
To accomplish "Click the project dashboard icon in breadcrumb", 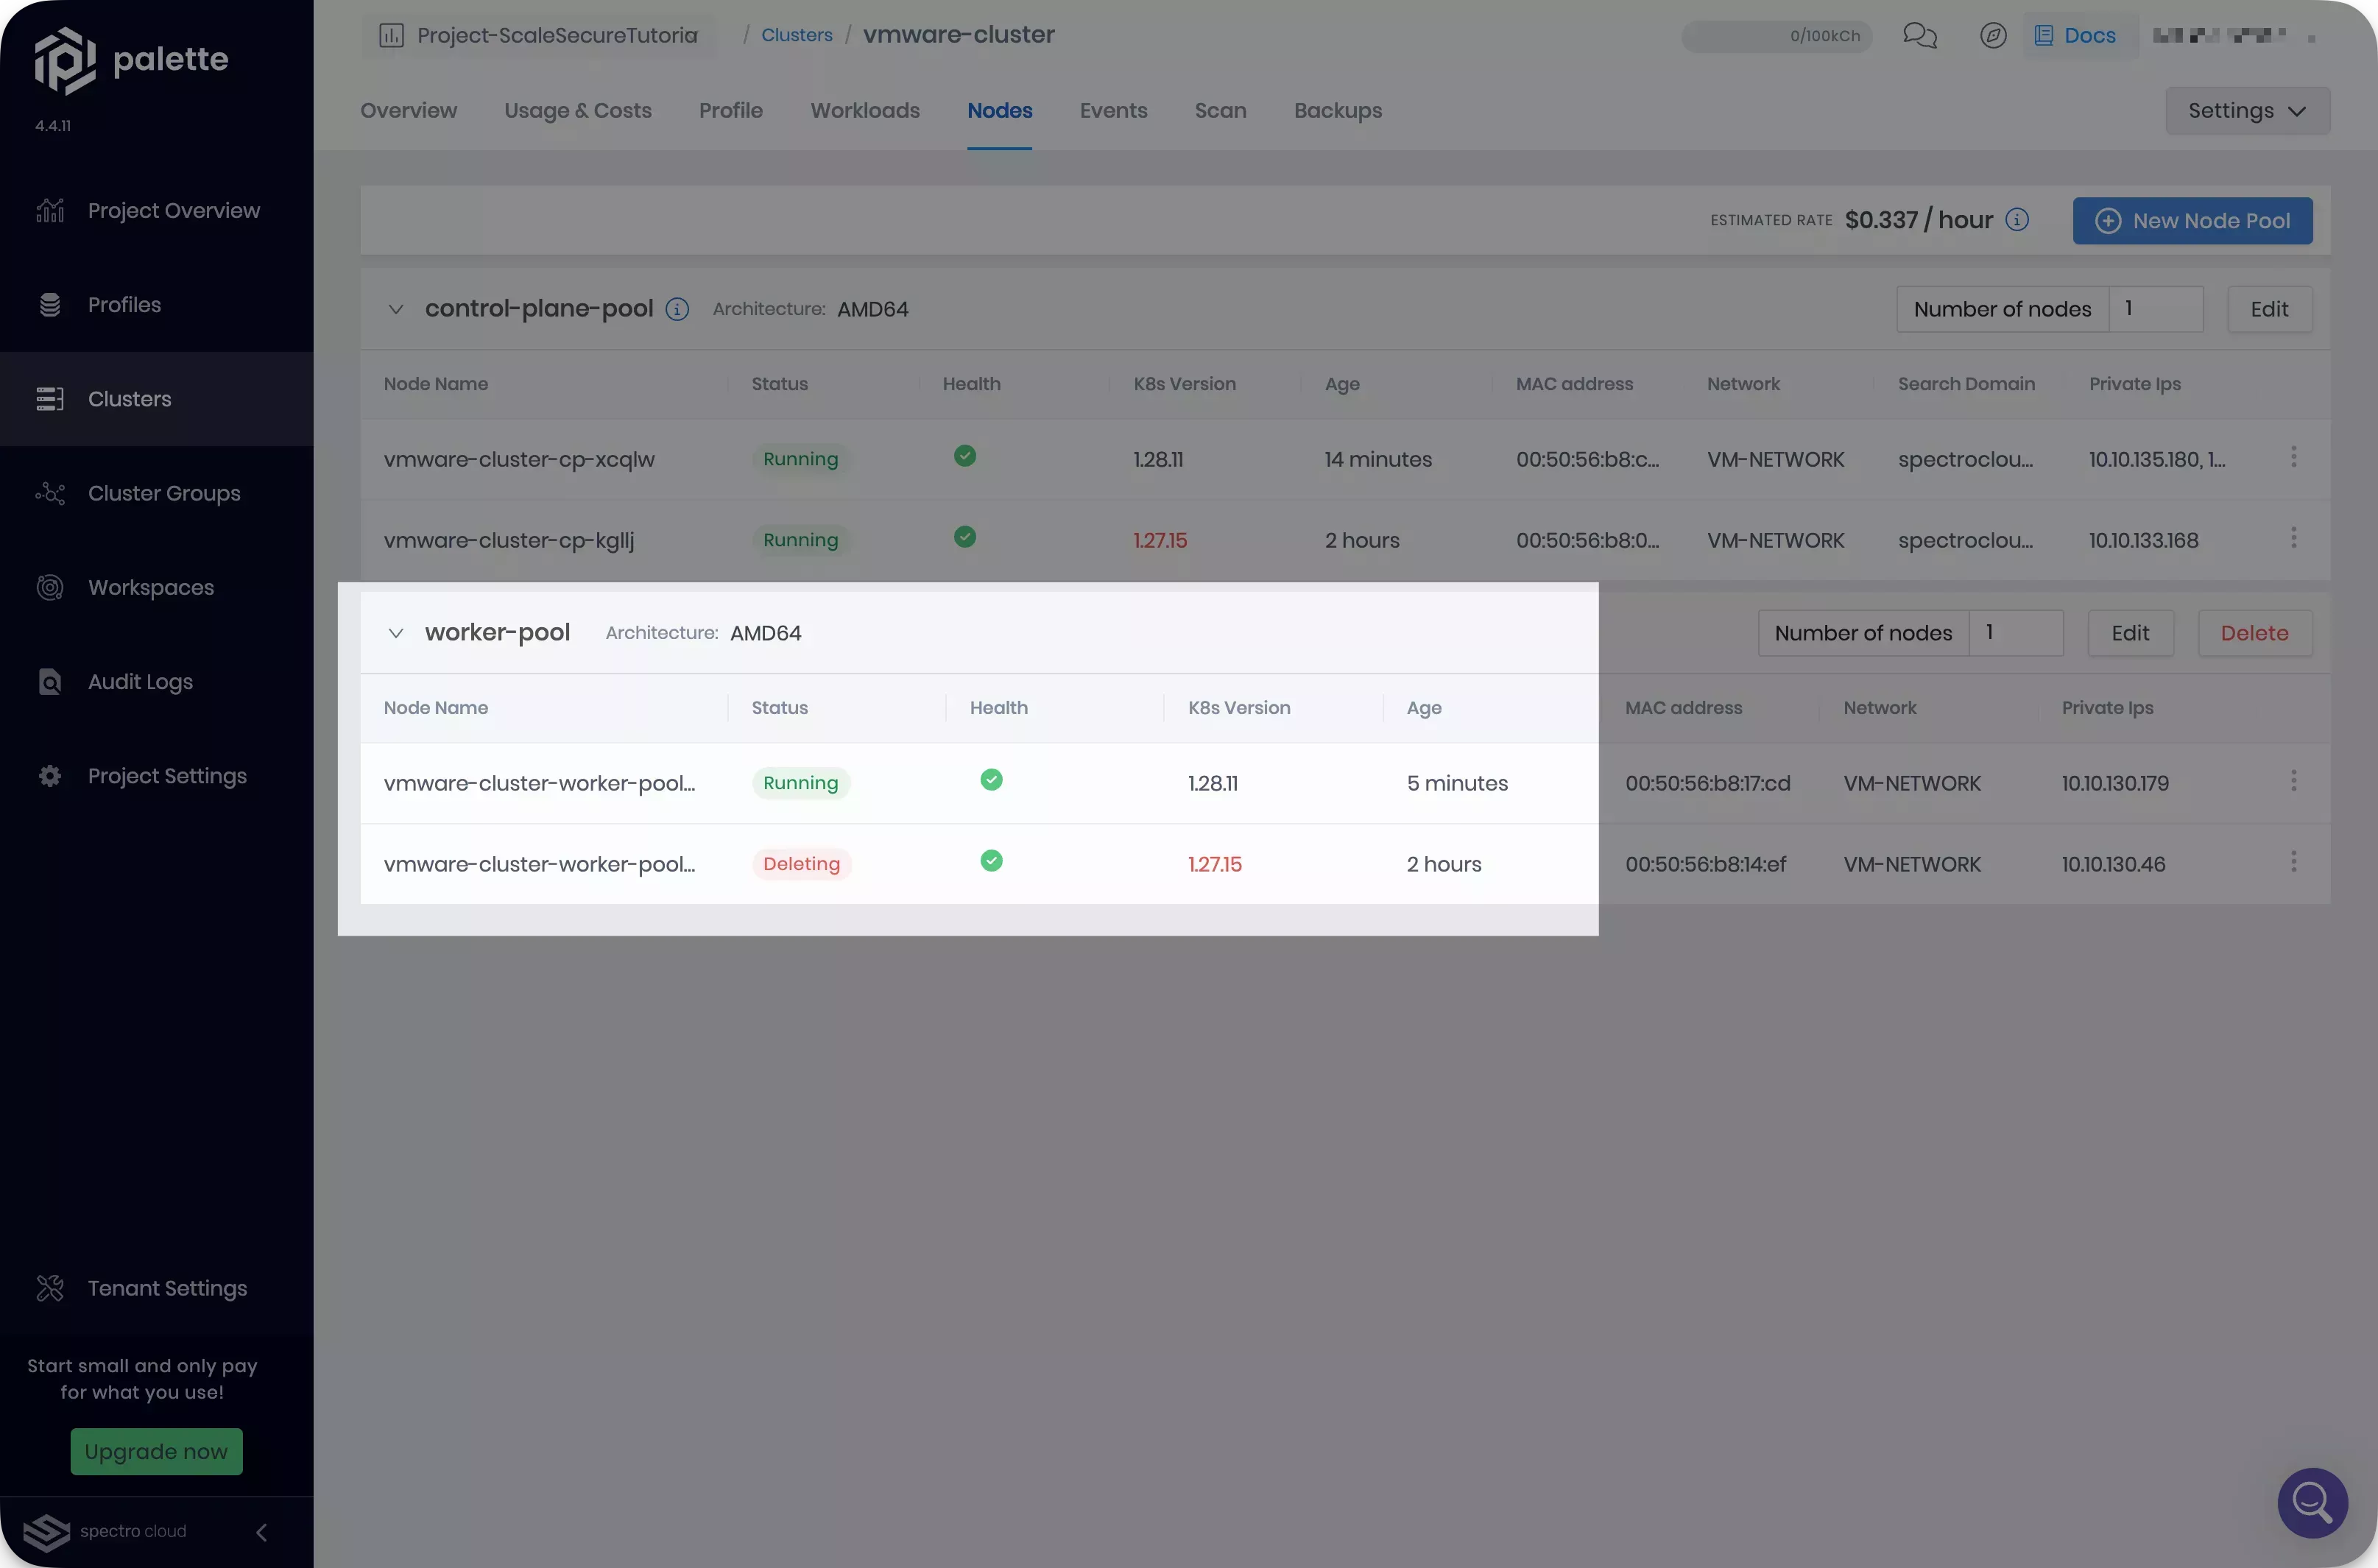I will 391,36.
